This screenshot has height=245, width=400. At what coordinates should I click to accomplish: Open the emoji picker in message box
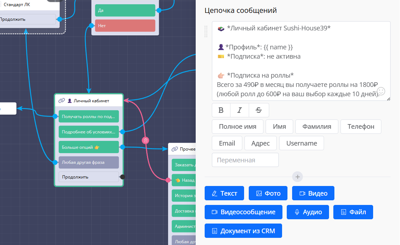(x=381, y=91)
